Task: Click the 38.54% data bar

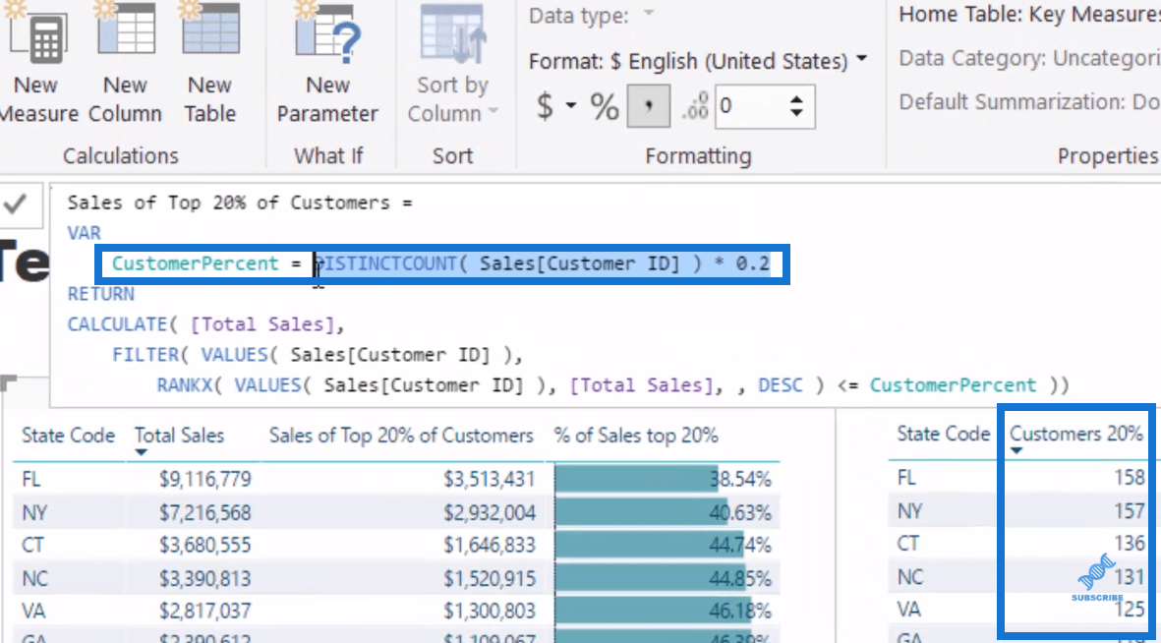Action: [636, 479]
